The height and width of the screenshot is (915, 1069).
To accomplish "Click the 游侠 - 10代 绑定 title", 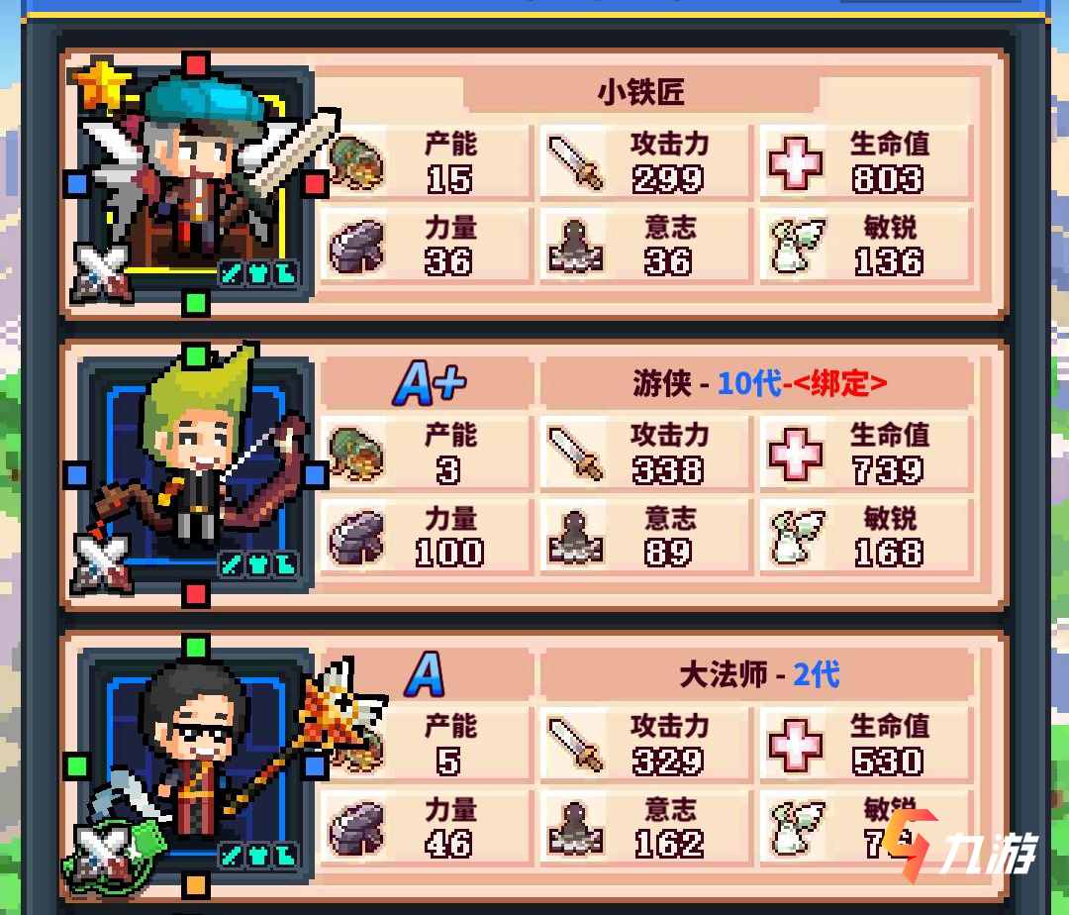I will tap(759, 383).
